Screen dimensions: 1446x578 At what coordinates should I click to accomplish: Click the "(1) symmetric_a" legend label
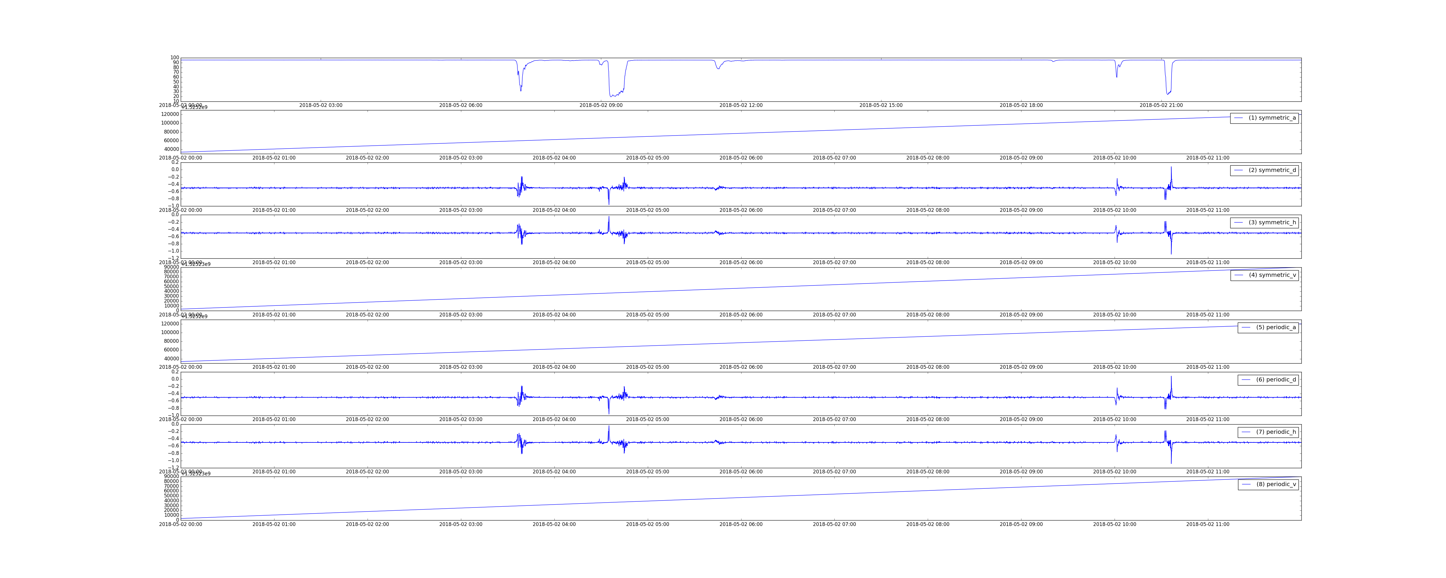coord(1272,118)
